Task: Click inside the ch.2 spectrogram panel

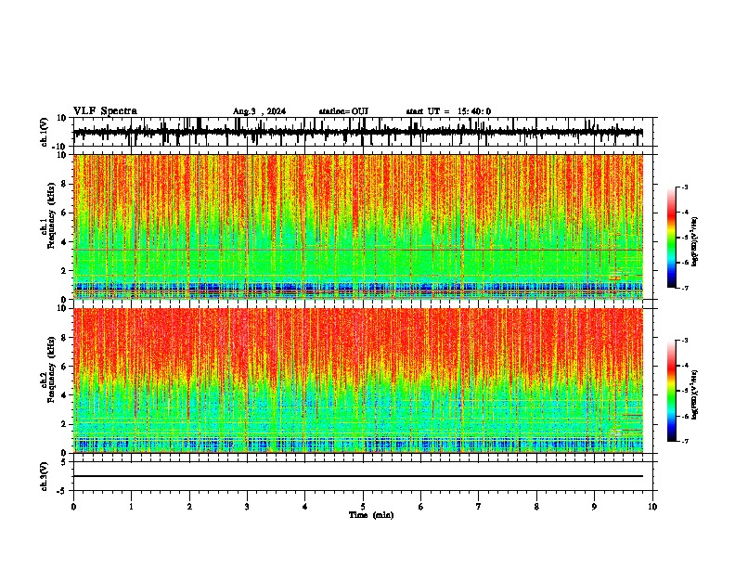Action: 358,381
